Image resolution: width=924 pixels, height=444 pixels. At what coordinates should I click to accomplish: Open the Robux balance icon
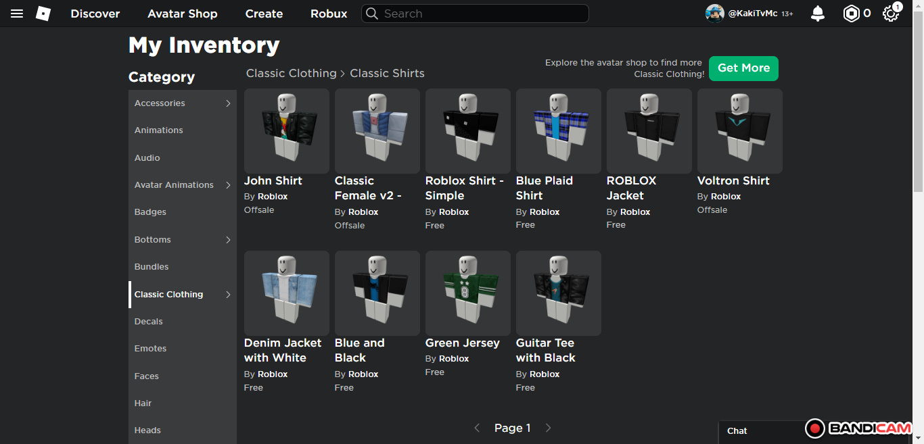click(x=851, y=14)
